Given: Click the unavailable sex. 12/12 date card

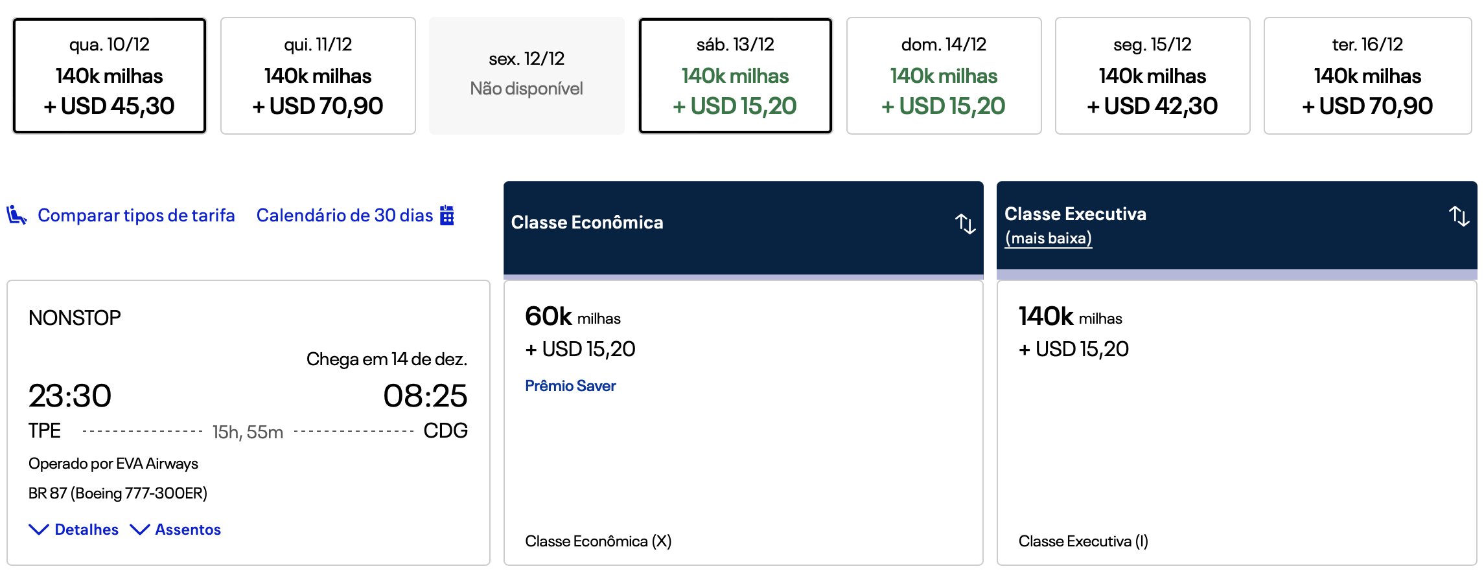Looking at the screenshot, I should 527,76.
